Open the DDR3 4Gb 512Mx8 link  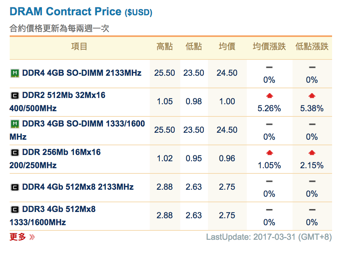(x=59, y=209)
